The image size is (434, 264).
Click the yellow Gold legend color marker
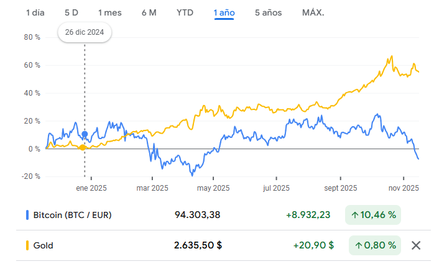tap(28, 245)
